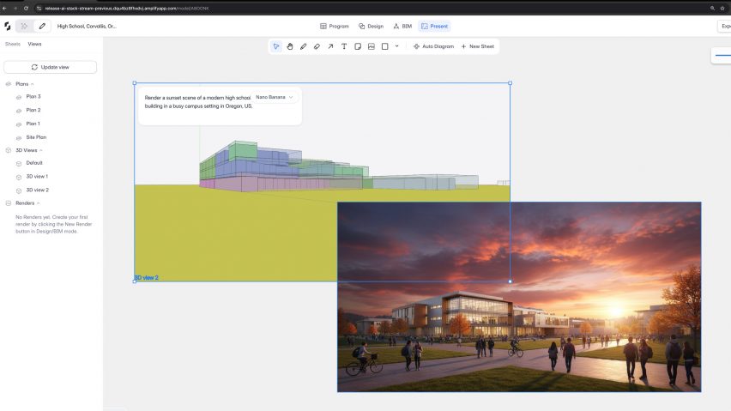Click the Plan 2 view icon
731x411 pixels.
[x=19, y=111]
